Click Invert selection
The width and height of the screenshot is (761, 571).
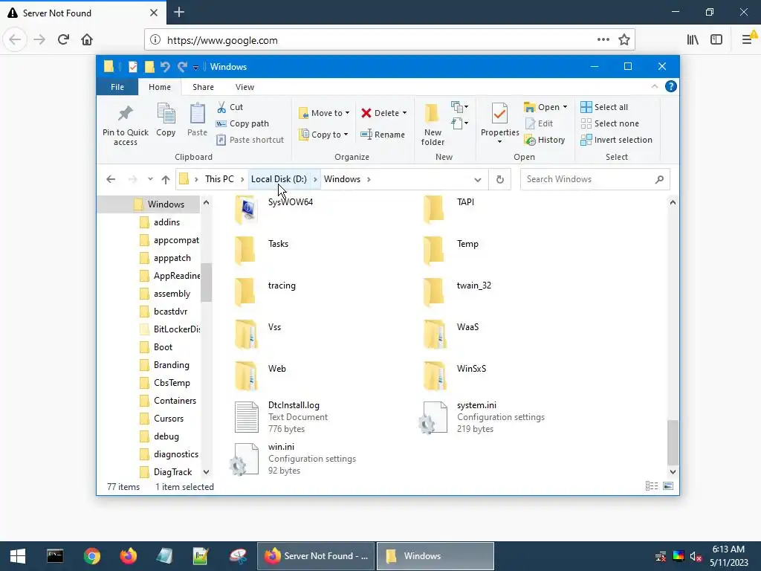[x=616, y=140]
